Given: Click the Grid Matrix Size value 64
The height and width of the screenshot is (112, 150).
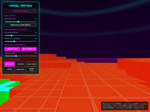Looking at the screenshot, I should [36, 19].
